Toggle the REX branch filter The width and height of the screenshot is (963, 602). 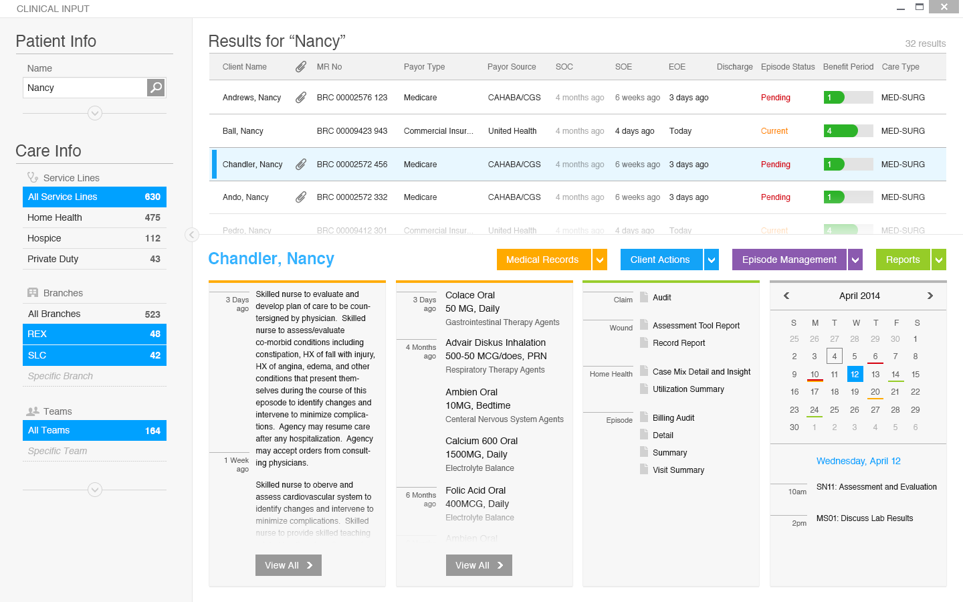(94, 334)
